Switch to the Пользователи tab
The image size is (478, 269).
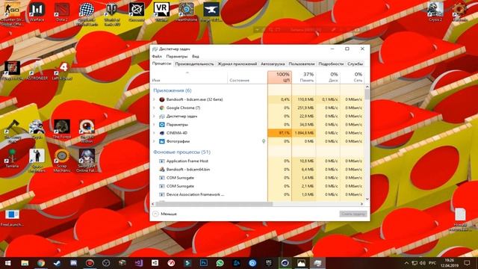click(x=302, y=64)
